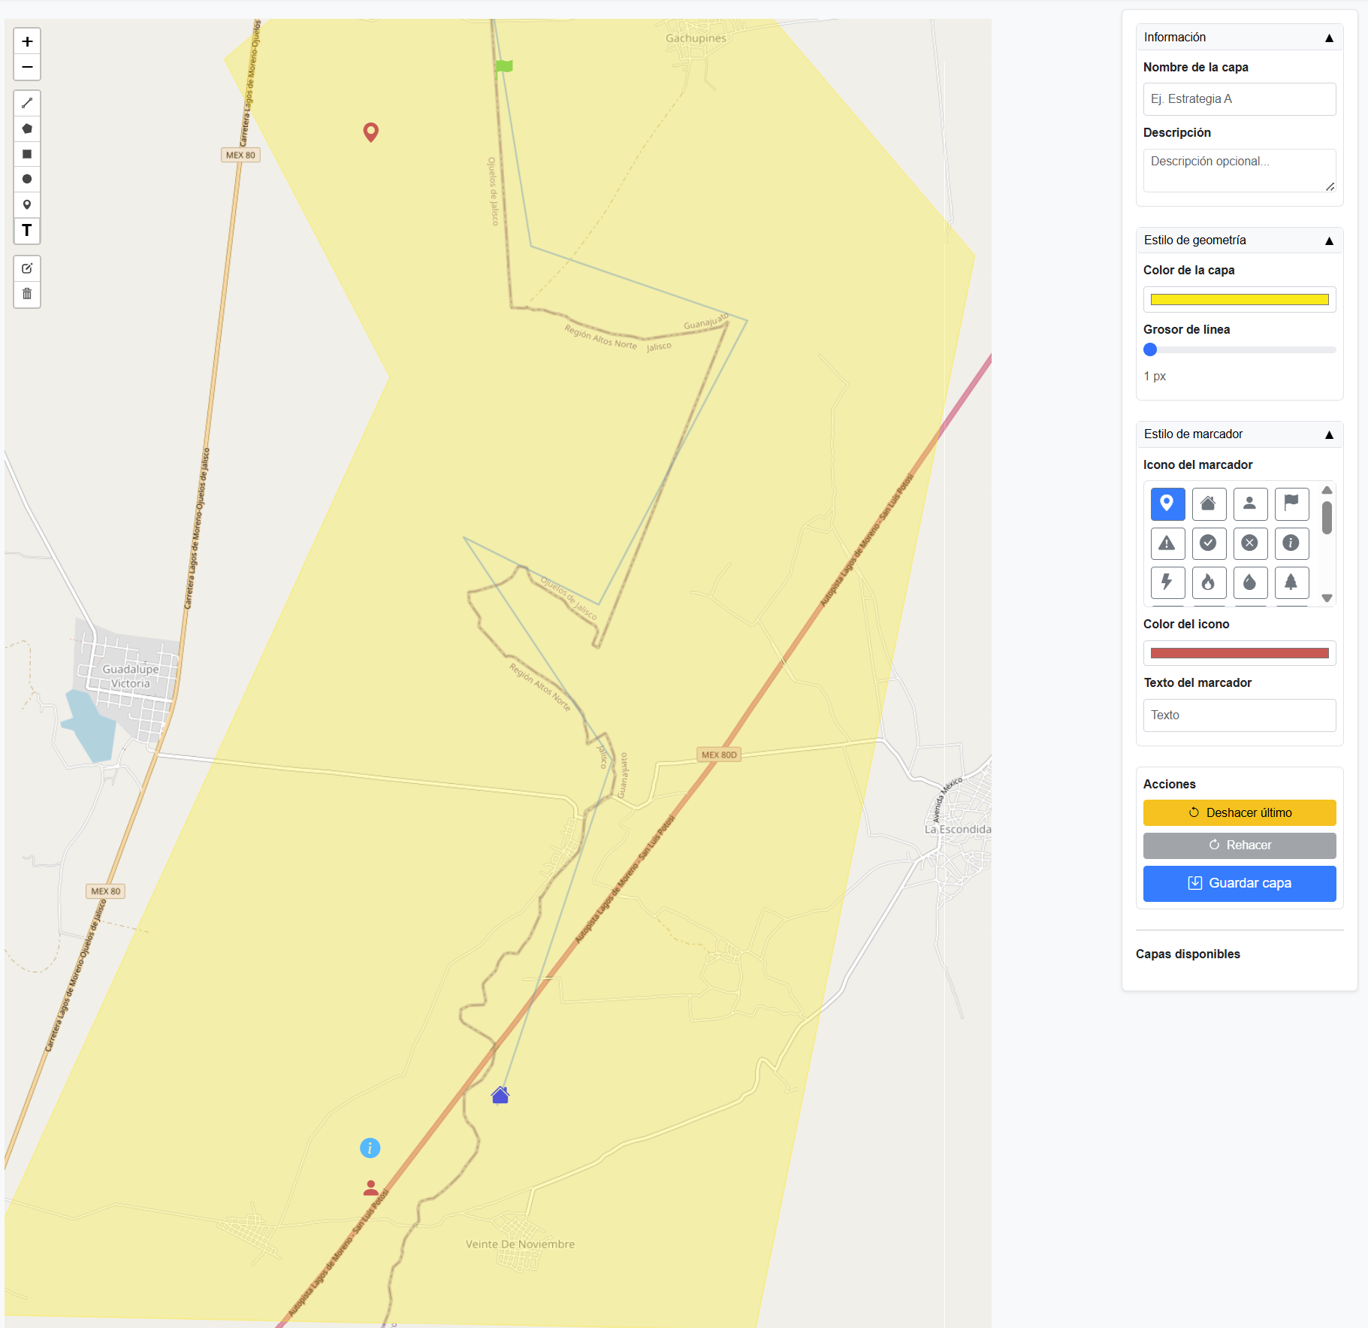
Task: Select the circle drawing tool
Action: [x=27, y=179]
